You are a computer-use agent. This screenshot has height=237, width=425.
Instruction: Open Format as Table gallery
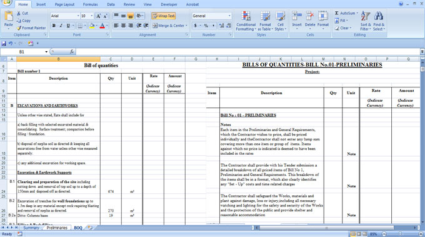[265, 21]
